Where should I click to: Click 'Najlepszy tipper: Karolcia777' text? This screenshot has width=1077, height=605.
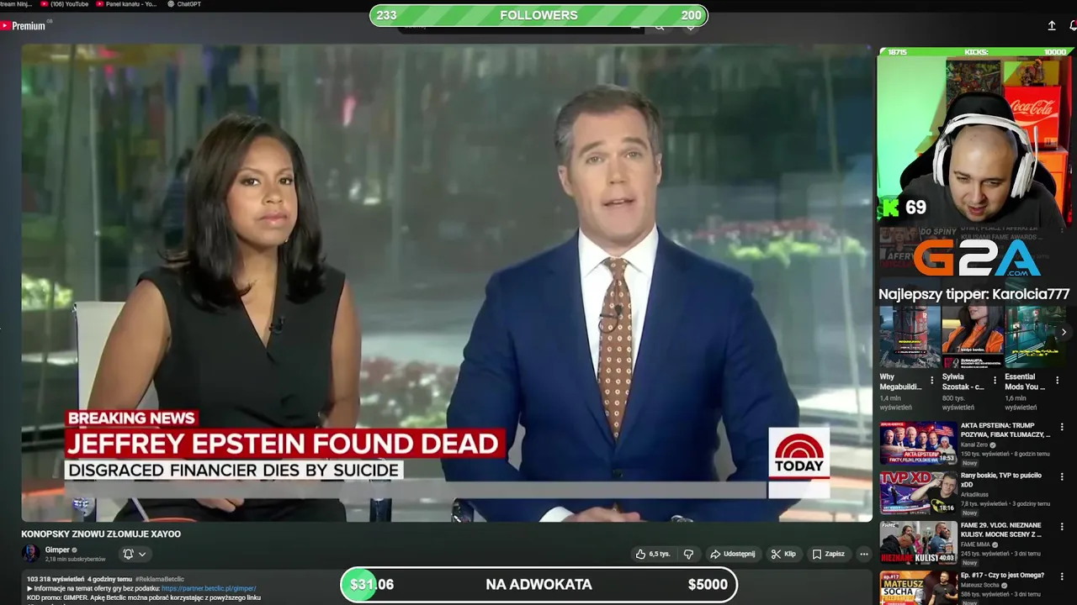[974, 294]
